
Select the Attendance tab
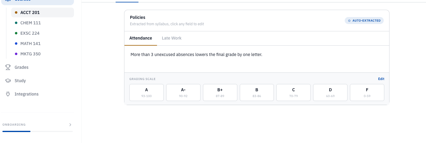tap(141, 38)
